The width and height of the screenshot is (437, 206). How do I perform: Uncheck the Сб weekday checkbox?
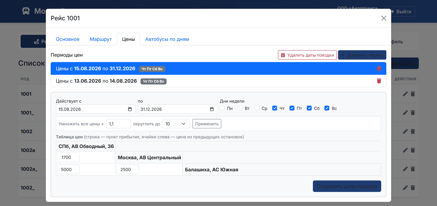click(x=309, y=108)
